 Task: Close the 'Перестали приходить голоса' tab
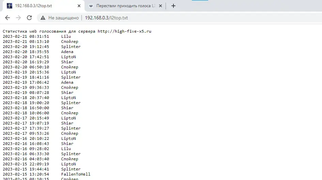coord(160,6)
